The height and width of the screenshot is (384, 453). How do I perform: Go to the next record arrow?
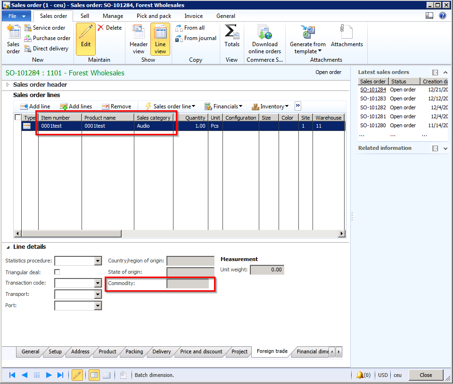coord(49,375)
